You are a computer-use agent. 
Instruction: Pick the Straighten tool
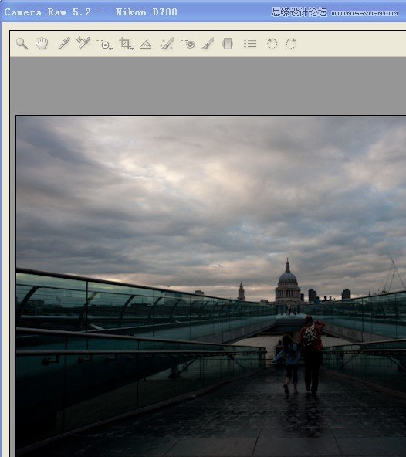click(x=146, y=44)
